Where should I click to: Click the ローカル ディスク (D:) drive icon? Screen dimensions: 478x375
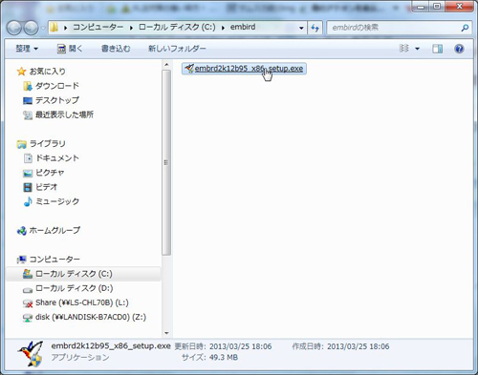28,289
